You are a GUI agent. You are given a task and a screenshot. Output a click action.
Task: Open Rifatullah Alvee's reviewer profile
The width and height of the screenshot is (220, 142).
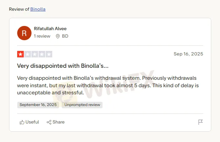tap(50, 29)
